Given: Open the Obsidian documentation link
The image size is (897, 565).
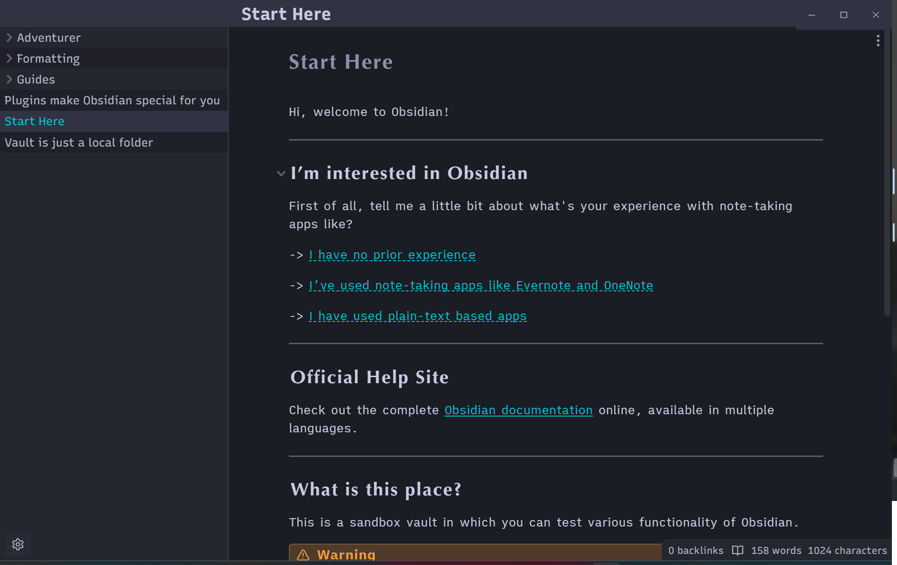Looking at the screenshot, I should (518, 410).
